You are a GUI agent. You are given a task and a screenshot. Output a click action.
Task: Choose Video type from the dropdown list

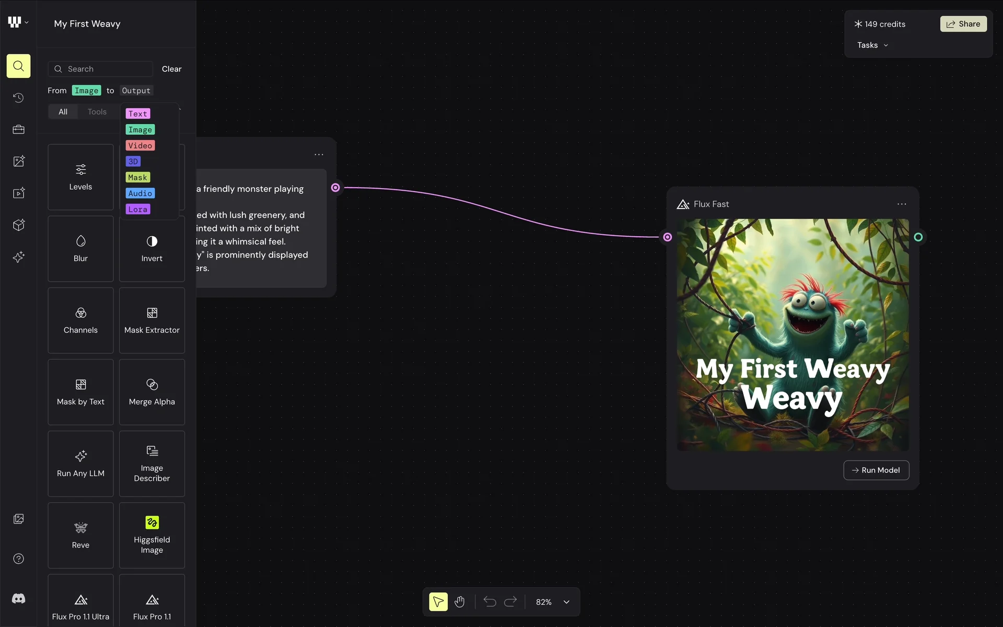[x=140, y=145]
